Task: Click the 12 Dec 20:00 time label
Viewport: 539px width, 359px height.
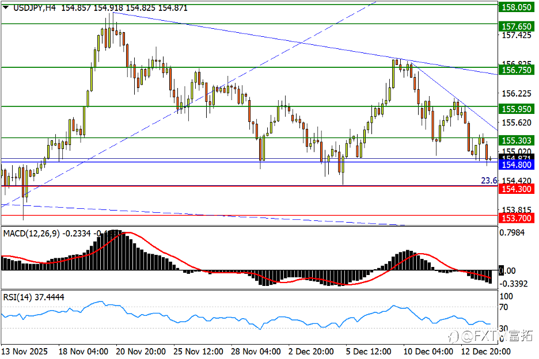Action: (x=485, y=352)
